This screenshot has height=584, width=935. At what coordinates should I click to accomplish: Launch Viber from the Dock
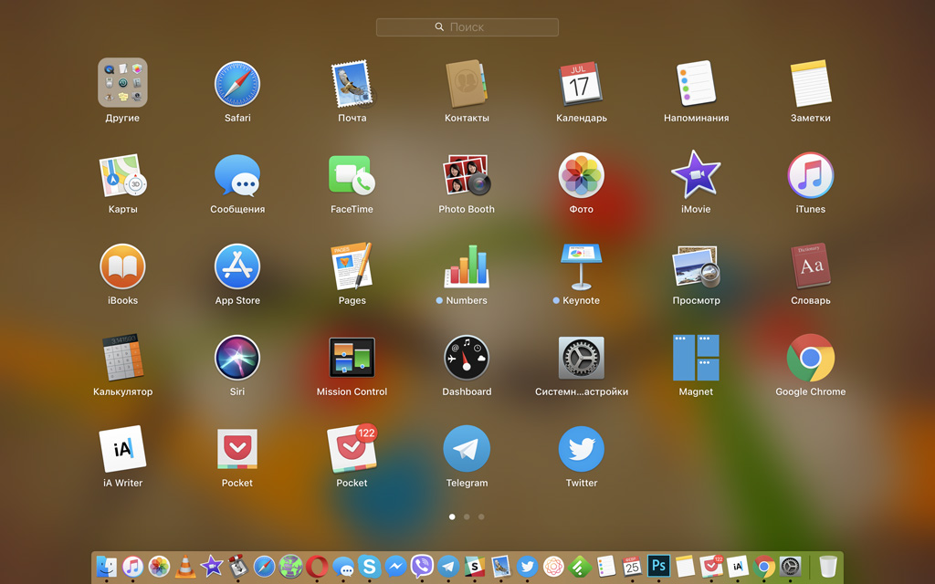tap(422, 566)
